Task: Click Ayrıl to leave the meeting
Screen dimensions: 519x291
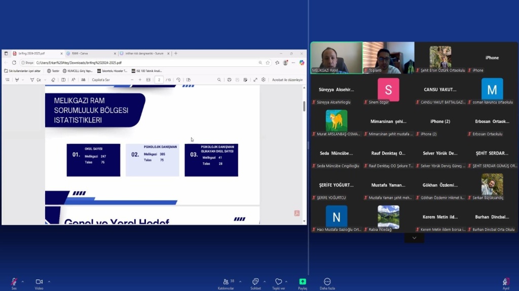Action: [505, 282]
